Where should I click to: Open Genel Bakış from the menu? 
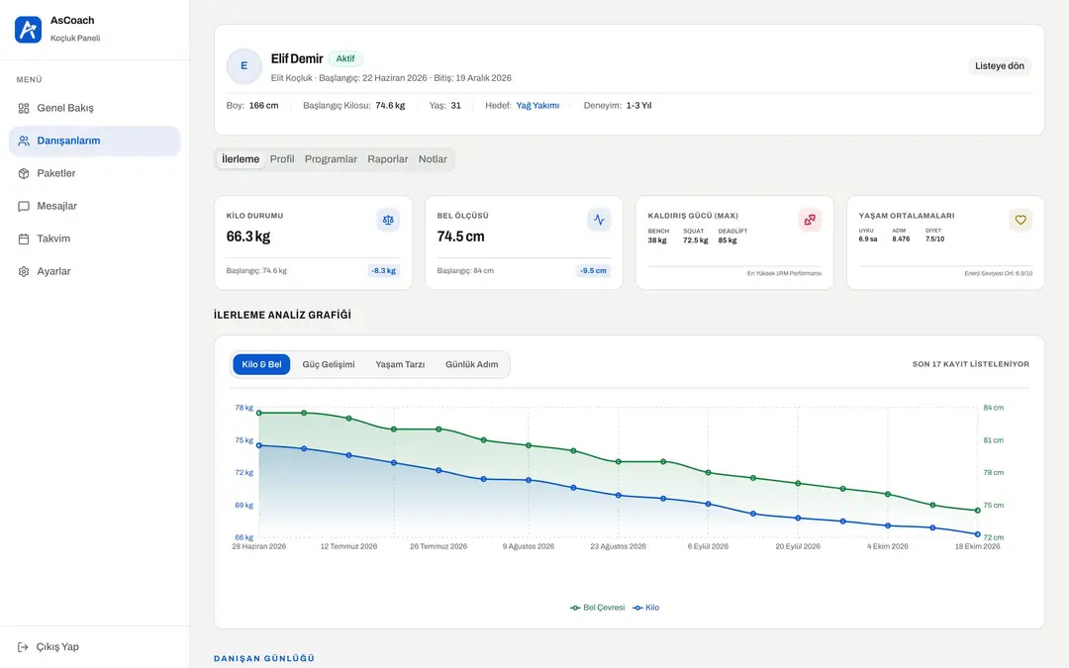(95, 108)
